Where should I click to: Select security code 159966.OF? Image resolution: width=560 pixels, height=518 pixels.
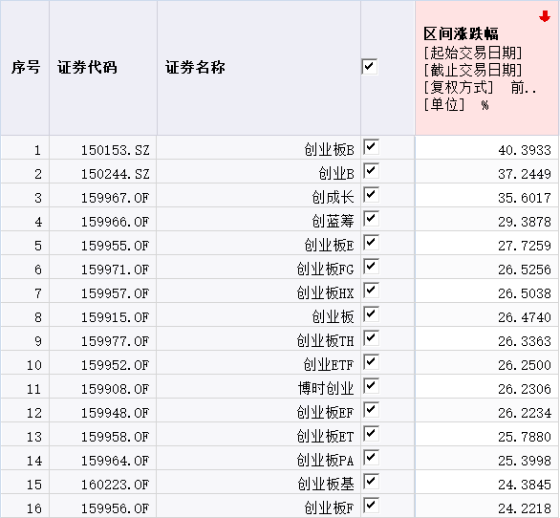pyautogui.click(x=115, y=222)
